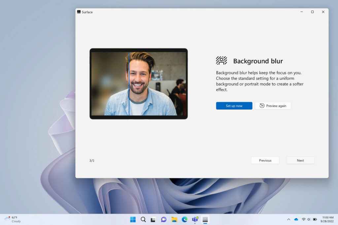Open the weather widget showing 62°F Cloudy
The image size is (338, 225).
click(x=13, y=219)
